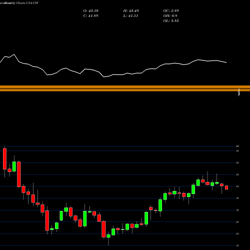Viewport: 250px width, 250px height.
Task: Click the 'OL: 3.83' reading
Action: pyautogui.click(x=171, y=21)
